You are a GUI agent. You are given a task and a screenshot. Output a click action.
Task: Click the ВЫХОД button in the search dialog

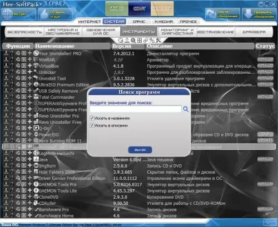[140, 150]
